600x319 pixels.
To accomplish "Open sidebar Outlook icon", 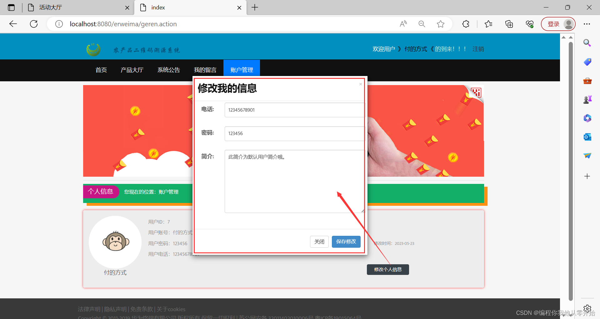I will [587, 137].
